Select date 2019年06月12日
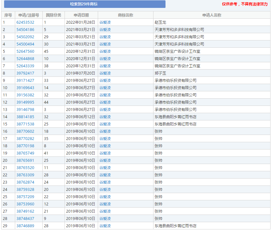Viewport: 275px width, 231px height. coord(80,117)
